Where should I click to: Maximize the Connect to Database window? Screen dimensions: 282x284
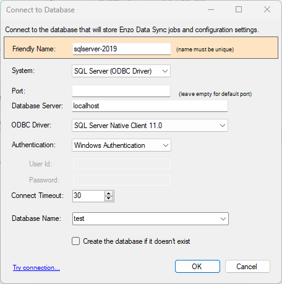coord(239,9)
